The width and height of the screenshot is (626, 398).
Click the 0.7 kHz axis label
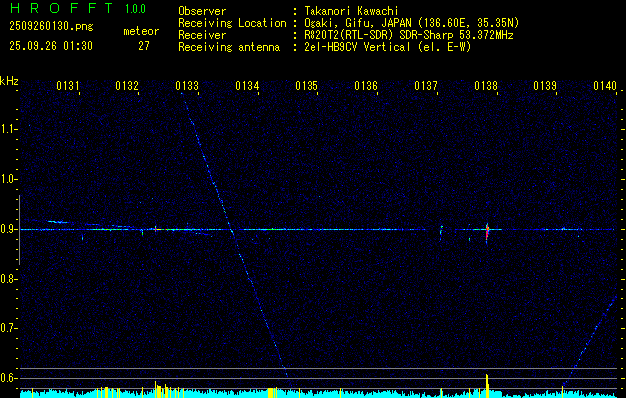(x=7, y=328)
